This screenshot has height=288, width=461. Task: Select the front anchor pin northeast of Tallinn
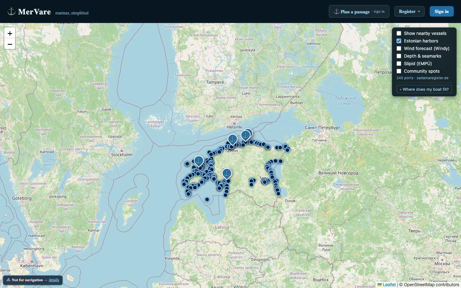coord(245,136)
